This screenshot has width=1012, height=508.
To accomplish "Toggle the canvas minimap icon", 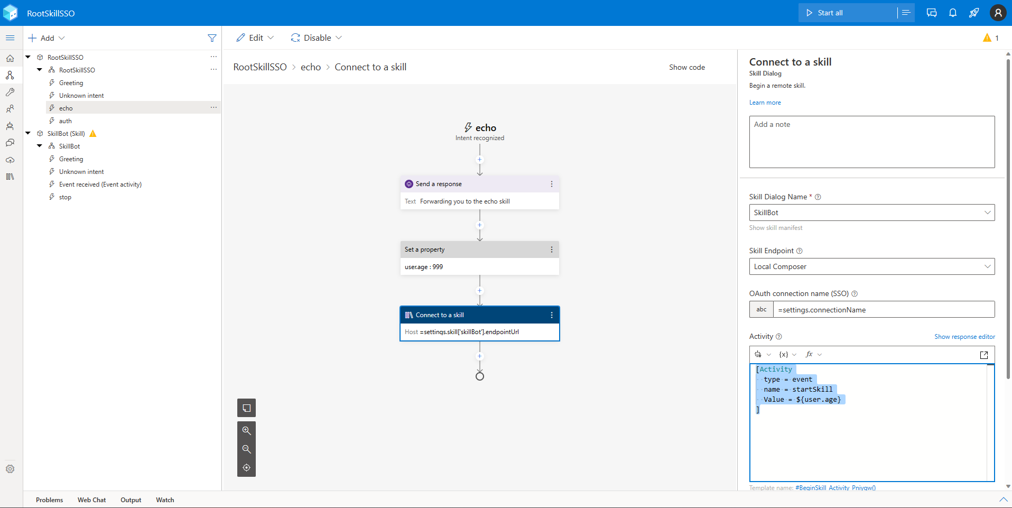I will tap(246, 408).
